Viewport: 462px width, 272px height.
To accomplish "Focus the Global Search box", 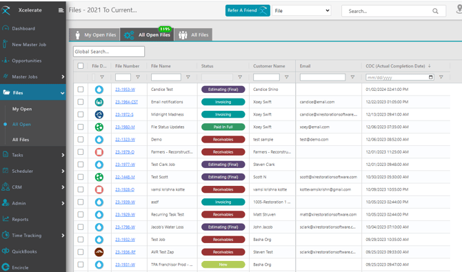I will tap(109, 52).
